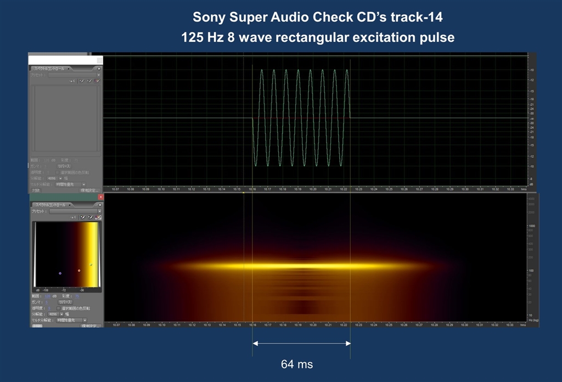562x382 pixels.
Task: Close the lower スペクトルコントロール tab with its x
Action: pos(70,205)
